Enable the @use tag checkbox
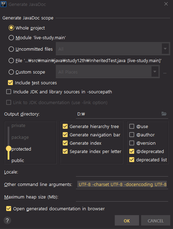The width and height of the screenshot is (173, 229). (x=132, y=126)
